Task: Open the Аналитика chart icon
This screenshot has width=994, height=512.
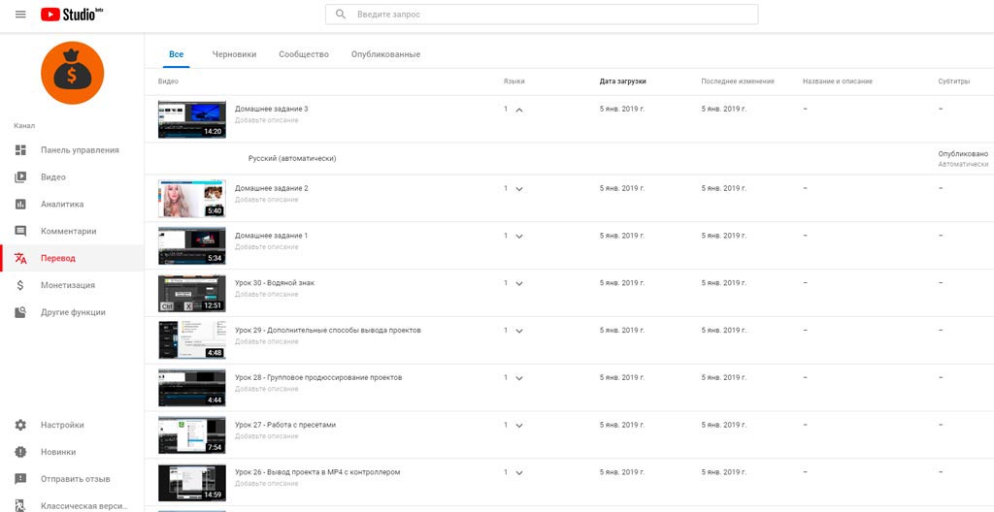Action: tap(20, 205)
